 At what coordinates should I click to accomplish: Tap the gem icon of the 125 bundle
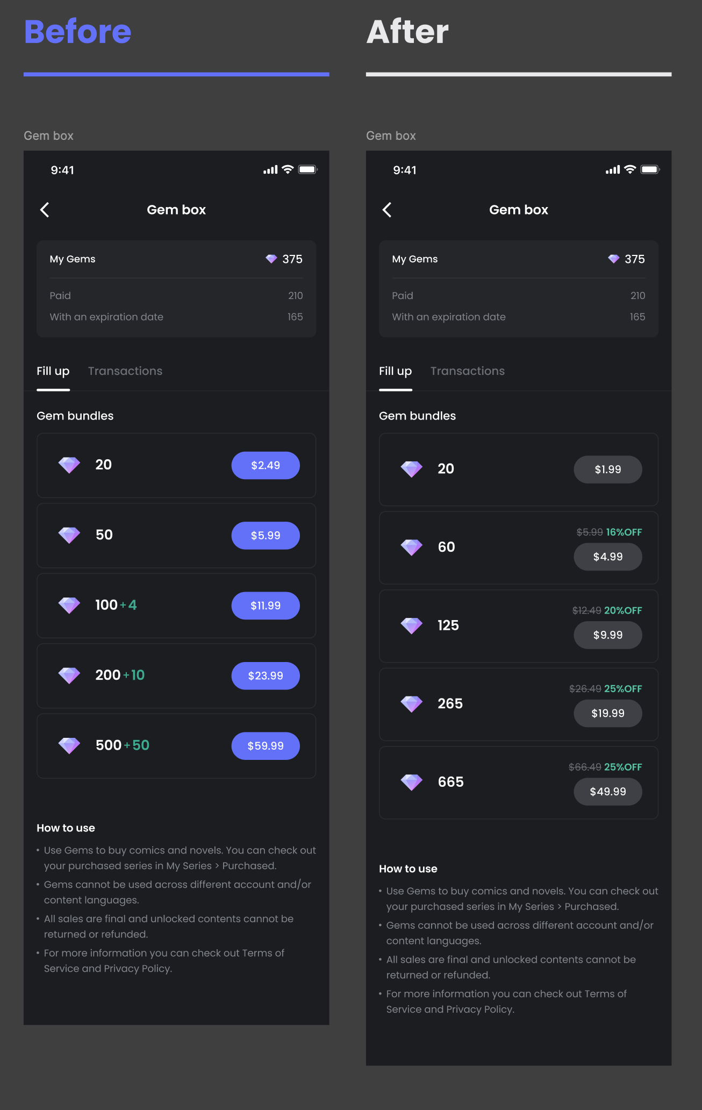pos(412,625)
